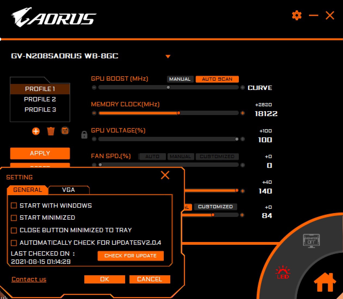Click last checked date 2021-08-15 01:14:29
343x299 pixels.
(41, 262)
